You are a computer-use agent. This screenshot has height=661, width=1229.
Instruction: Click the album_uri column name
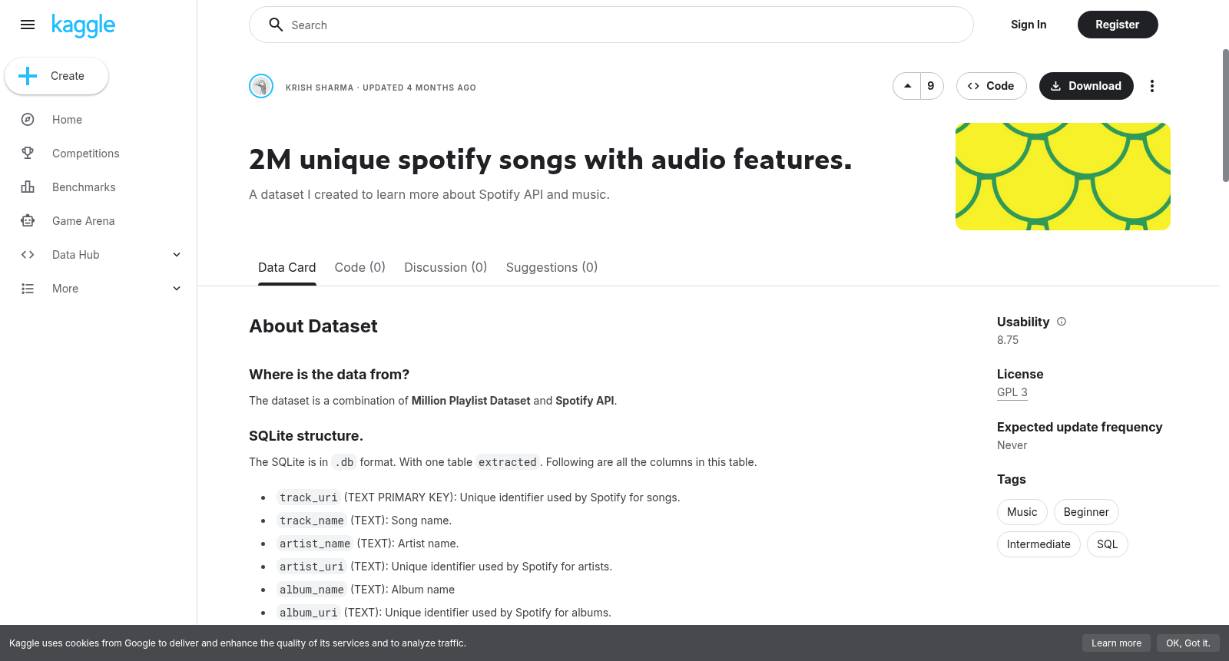[308, 613]
